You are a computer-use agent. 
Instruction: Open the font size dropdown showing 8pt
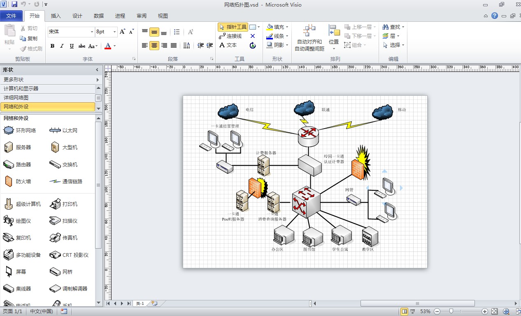[115, 32]
